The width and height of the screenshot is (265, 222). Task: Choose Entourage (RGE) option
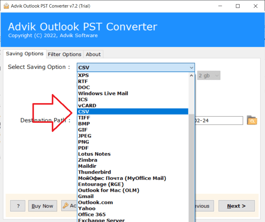[132, 184]
